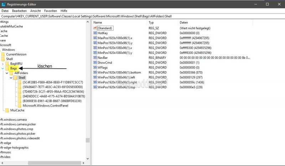Click the HotKey value's DWORD icon
The width and height of the screenshot is (285, 166).
pyautogui.click(x=95, y=33)
